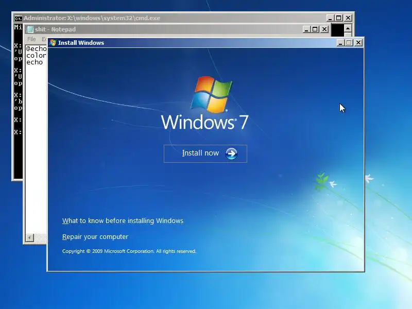Maximize the cmd.exe window
The image size is (412, 309).
pos(339,18)
